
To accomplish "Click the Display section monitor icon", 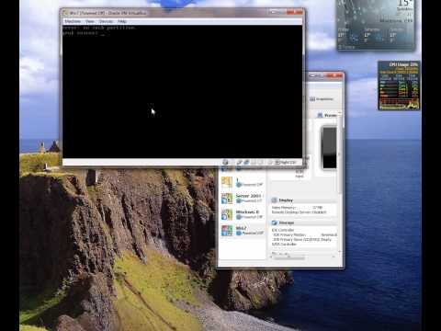I will pyautogui.click(x=274, y=200).
